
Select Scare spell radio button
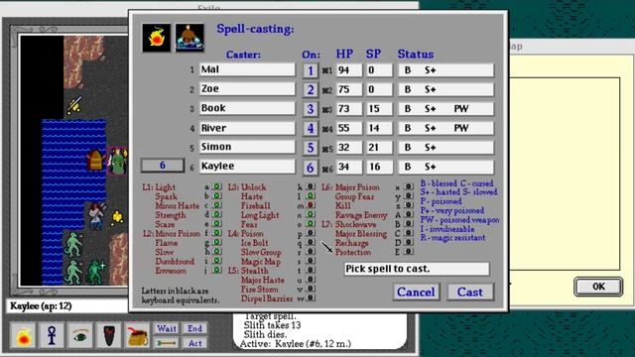217,224
